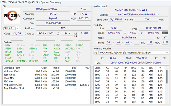This screenshot has width=171, height=106.
Task: Click the green memory module icon
Action: click(x=165, y=33)
